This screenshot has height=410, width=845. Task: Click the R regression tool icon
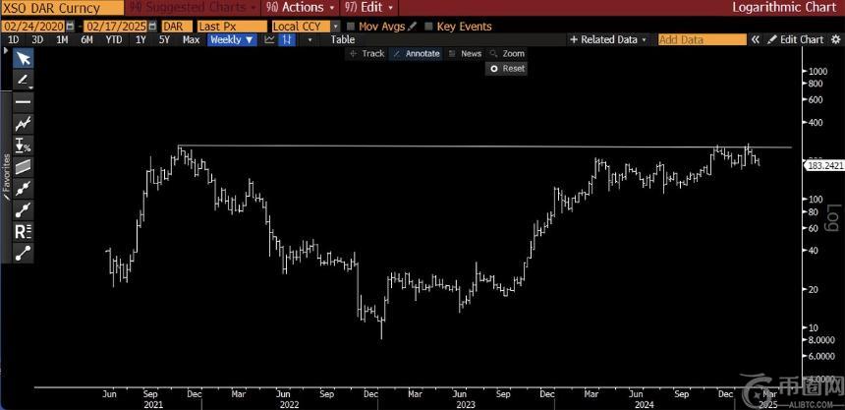[x=22, y=231]
